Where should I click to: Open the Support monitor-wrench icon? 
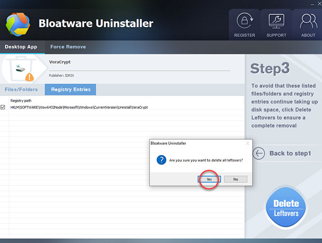277,21
